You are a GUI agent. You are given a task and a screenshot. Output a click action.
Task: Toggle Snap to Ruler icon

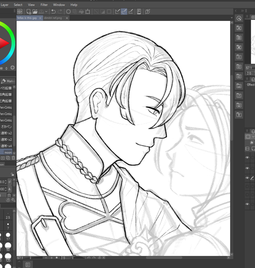click(117, 12)
